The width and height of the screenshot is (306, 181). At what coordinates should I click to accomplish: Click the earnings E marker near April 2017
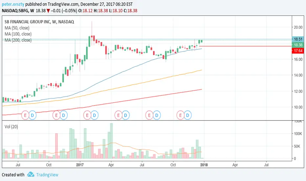tap(118, 115)
